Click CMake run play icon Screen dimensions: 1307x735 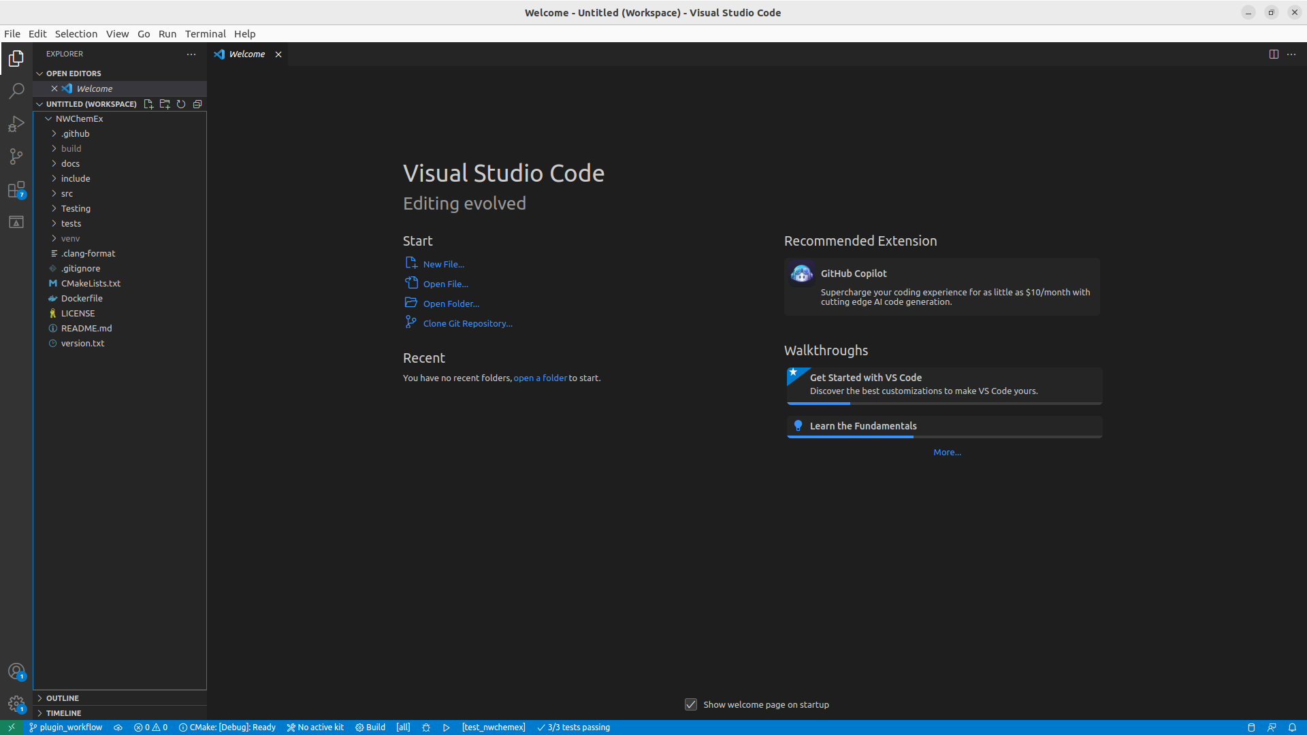tap(447, 728)
